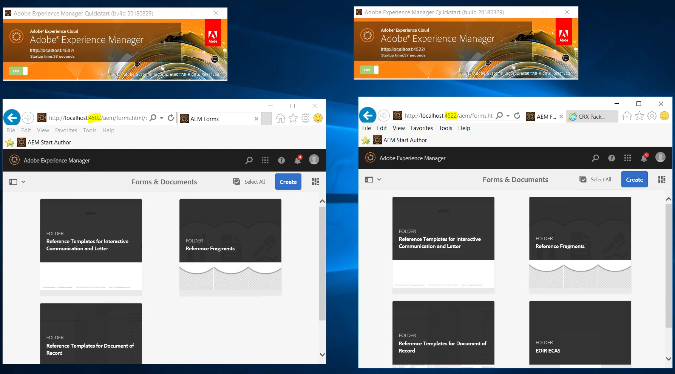
Task: Open the solutions grid menu in the 4522 page
Action: (x=628, y=158)
